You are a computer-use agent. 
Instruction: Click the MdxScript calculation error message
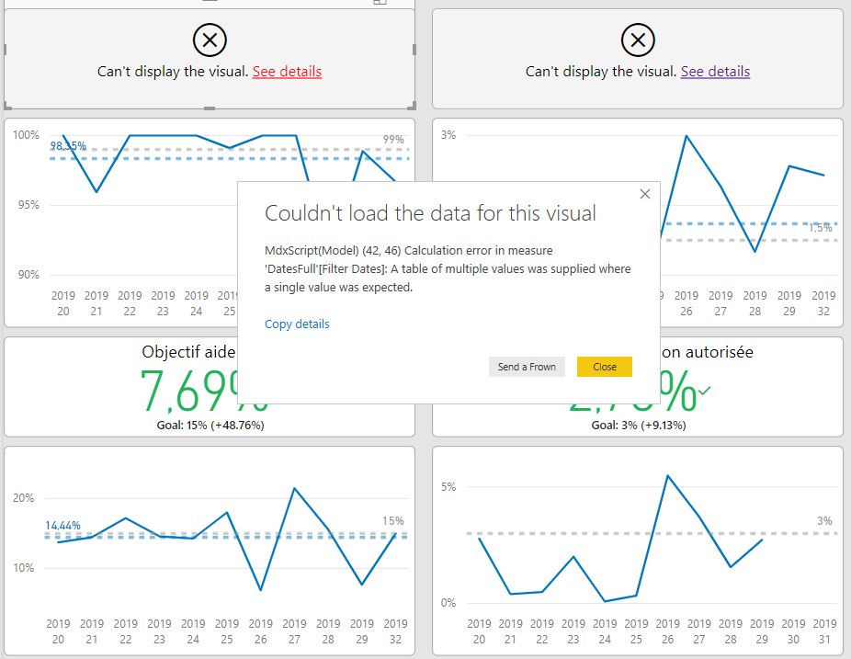click(448, 268)
